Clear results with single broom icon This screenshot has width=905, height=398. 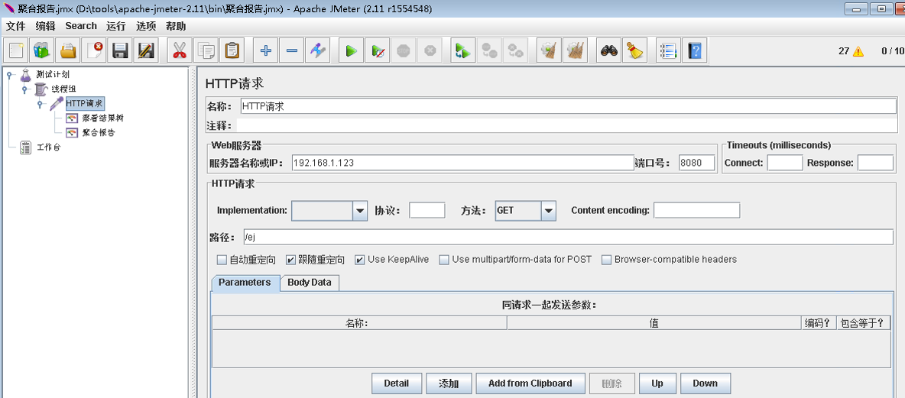549,50
